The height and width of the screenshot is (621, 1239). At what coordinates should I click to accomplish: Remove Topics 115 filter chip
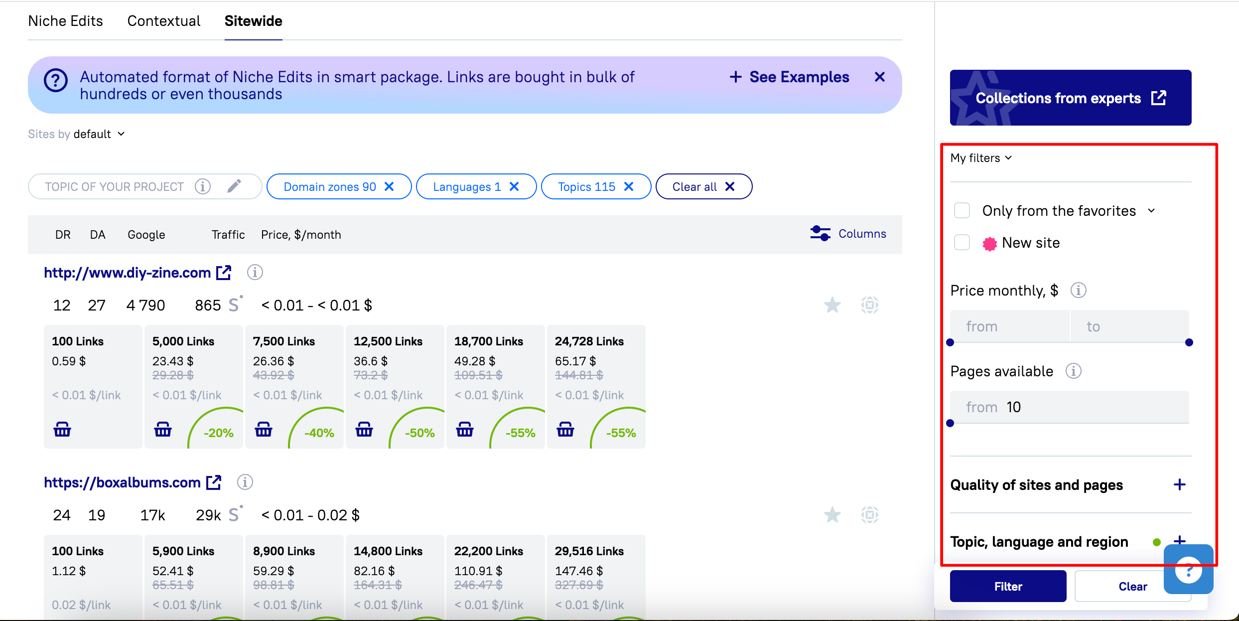pyautogui.click(x=629, y=186)
